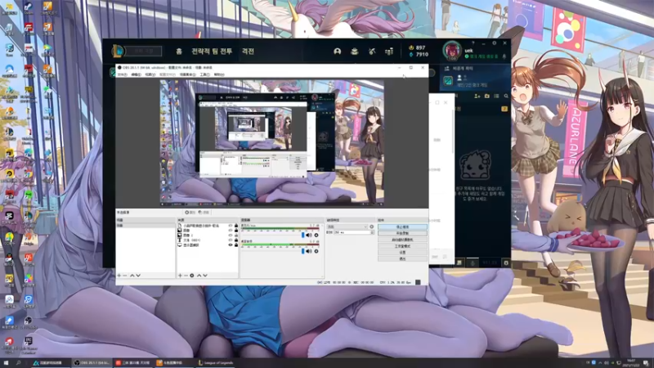
Task: Toggle lock of 文本 (GDI+) source
Action: (x=236, y=240)
